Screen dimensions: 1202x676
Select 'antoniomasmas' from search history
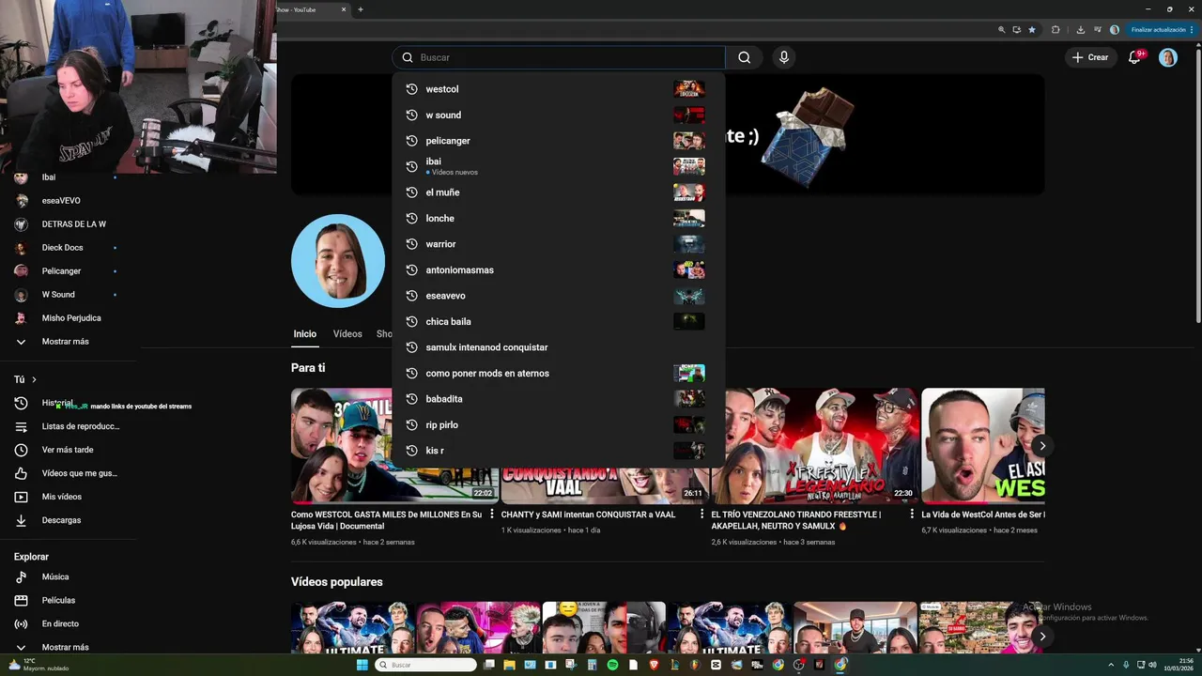[x=559, y=269]
